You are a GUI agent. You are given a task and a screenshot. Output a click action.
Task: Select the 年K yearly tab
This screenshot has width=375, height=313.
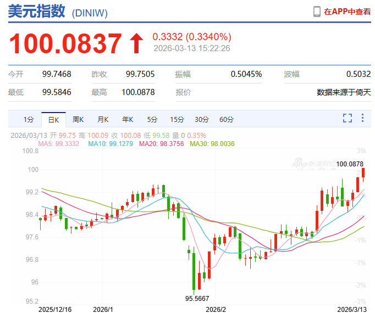click(128, 119)
